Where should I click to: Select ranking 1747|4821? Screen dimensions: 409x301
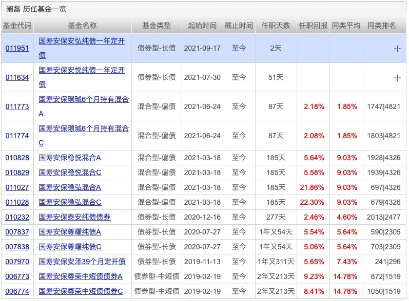click(383, 106)
